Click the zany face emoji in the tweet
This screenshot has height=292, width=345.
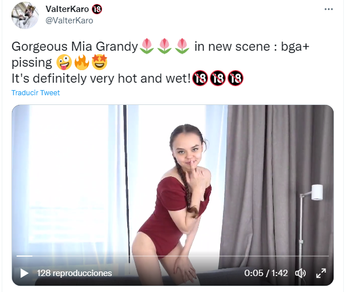coord(64,62)
